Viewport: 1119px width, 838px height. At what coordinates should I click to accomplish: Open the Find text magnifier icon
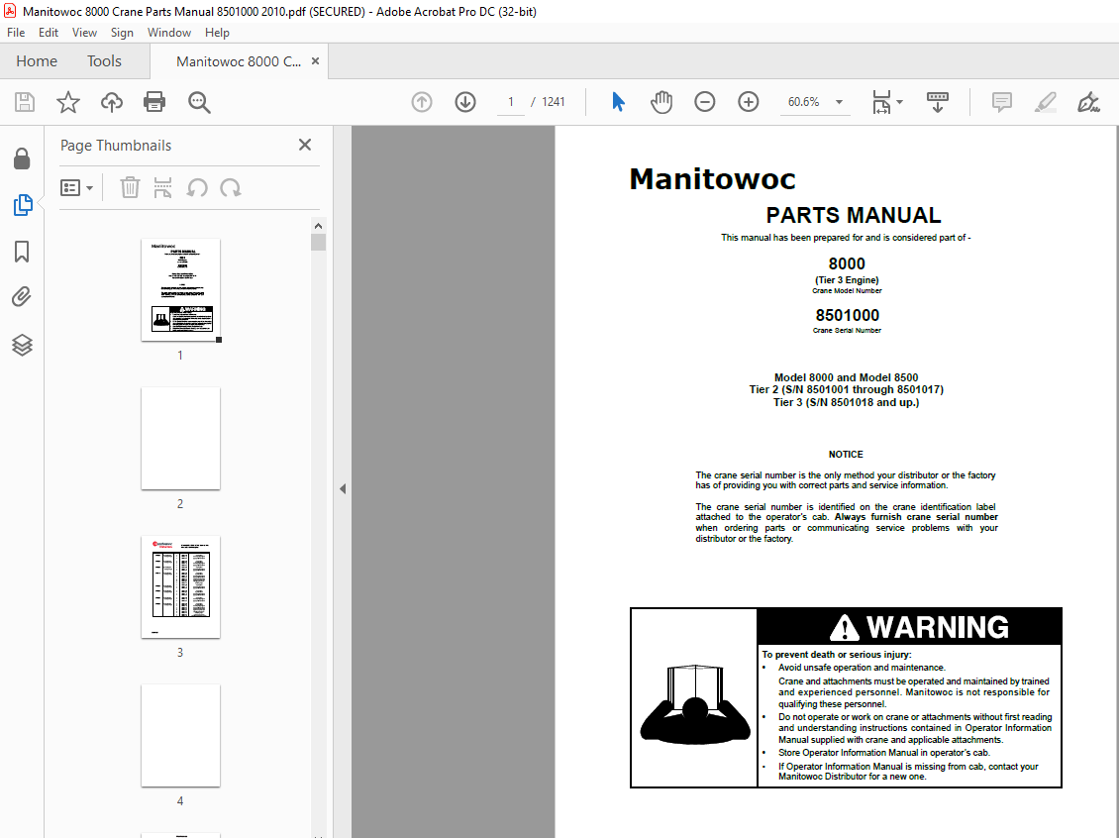point(199,102)
